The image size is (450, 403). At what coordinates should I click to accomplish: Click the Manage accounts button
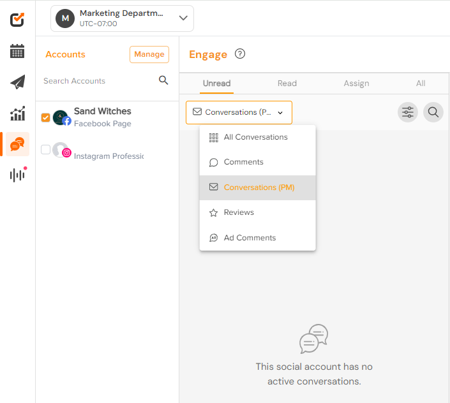point(149,54)
